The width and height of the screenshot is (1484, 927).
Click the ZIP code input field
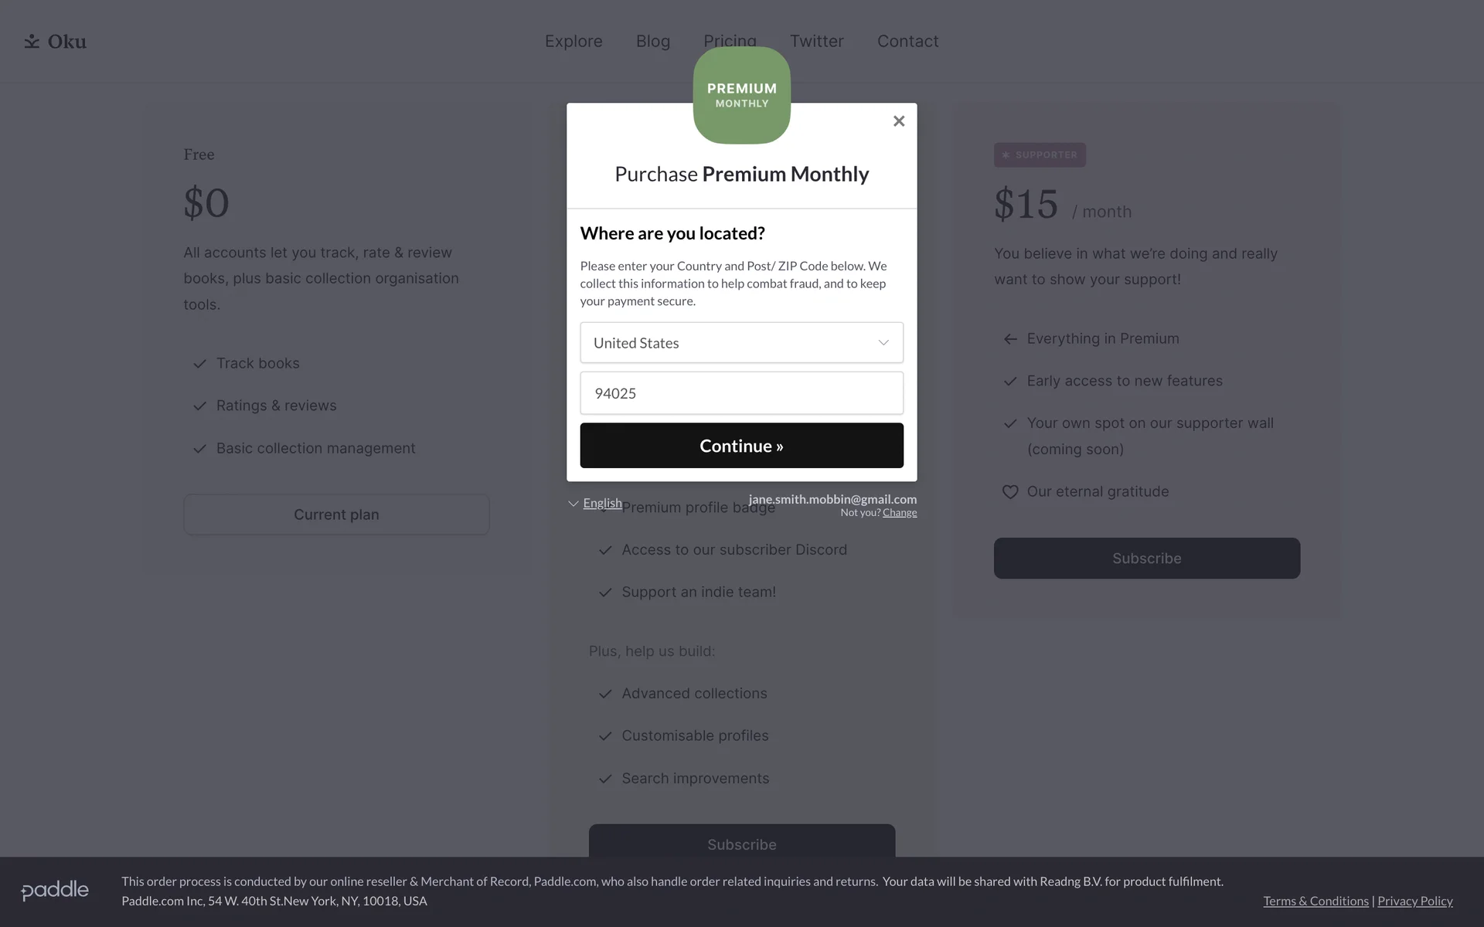(741, 393)
